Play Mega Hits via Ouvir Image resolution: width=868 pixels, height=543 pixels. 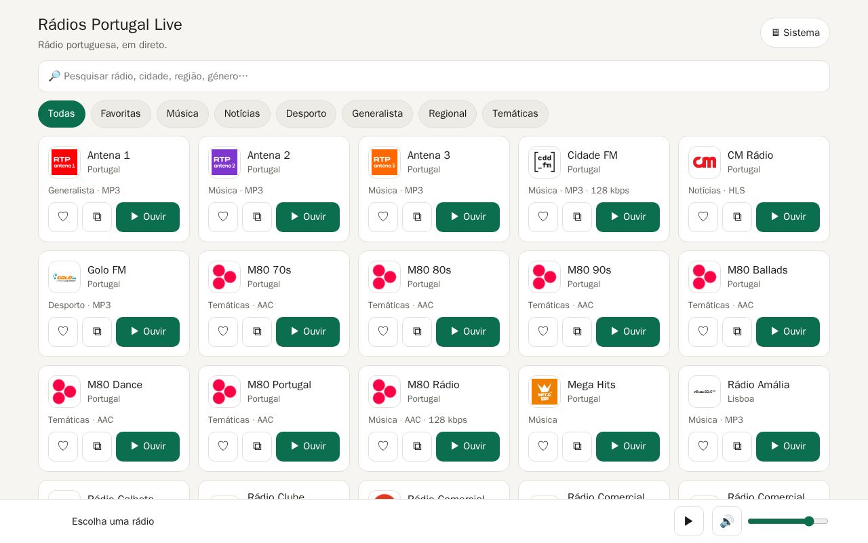pos(628,447)
